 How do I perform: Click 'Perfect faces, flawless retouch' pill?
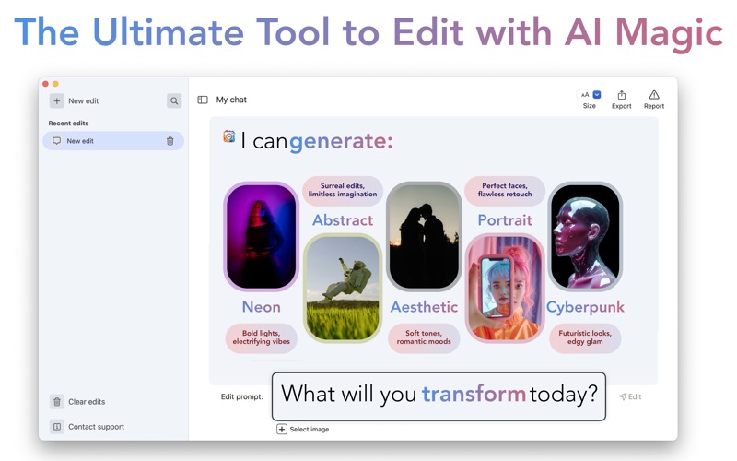[505, 190]
